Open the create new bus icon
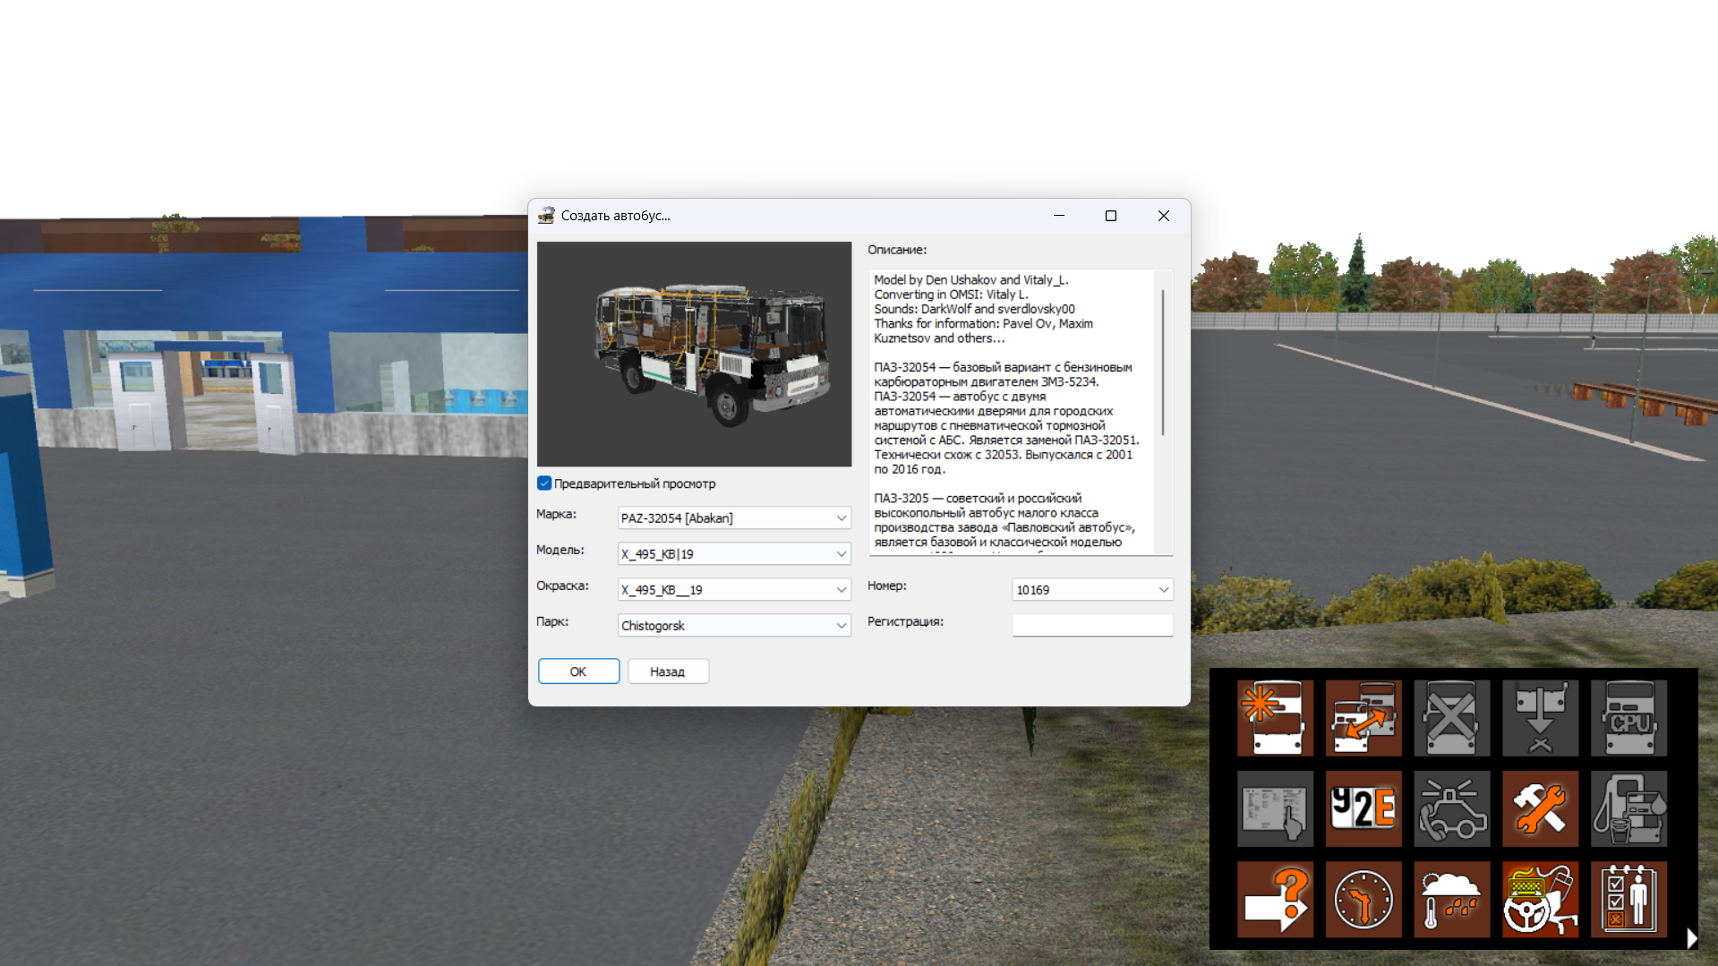Screen dimensions: 1718x966 click(x=1275, y=718)
